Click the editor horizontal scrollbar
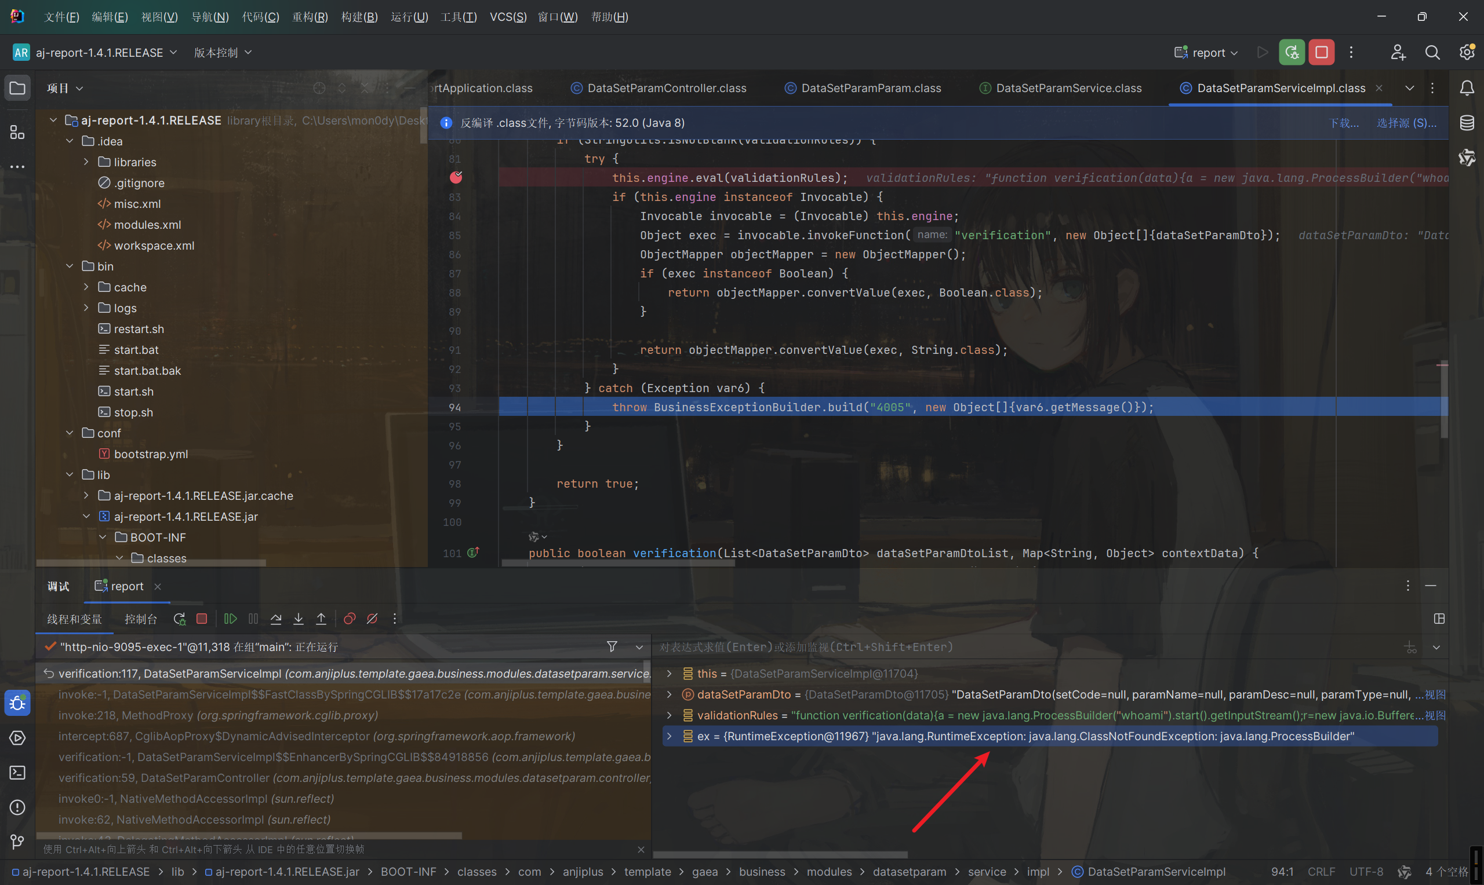Viewport: 1484px width, 885px height. (x=618, y=562)
